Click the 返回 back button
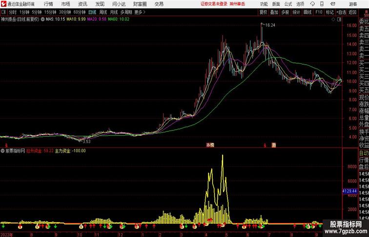The image size is (369, 237). pos(352,12)
